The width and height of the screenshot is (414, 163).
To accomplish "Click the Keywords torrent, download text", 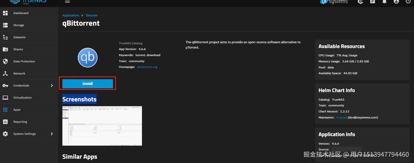I will pyautogui.click(x=140, y=55).
